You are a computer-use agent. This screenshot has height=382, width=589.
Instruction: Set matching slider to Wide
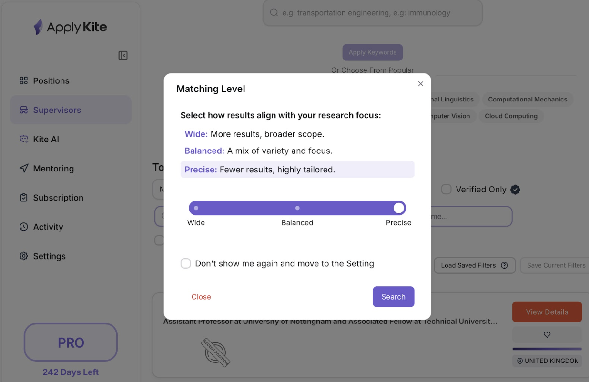point(196,208)
